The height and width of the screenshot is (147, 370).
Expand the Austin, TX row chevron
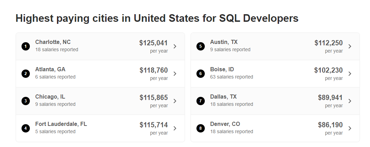point(350,46)
